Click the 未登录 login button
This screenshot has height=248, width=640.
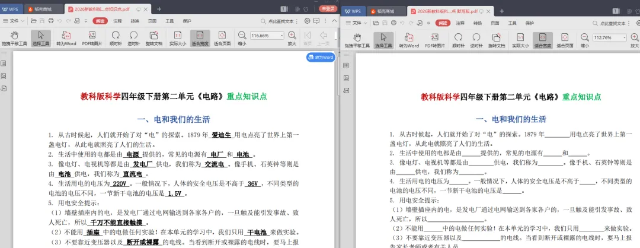(x=328, y=8)
